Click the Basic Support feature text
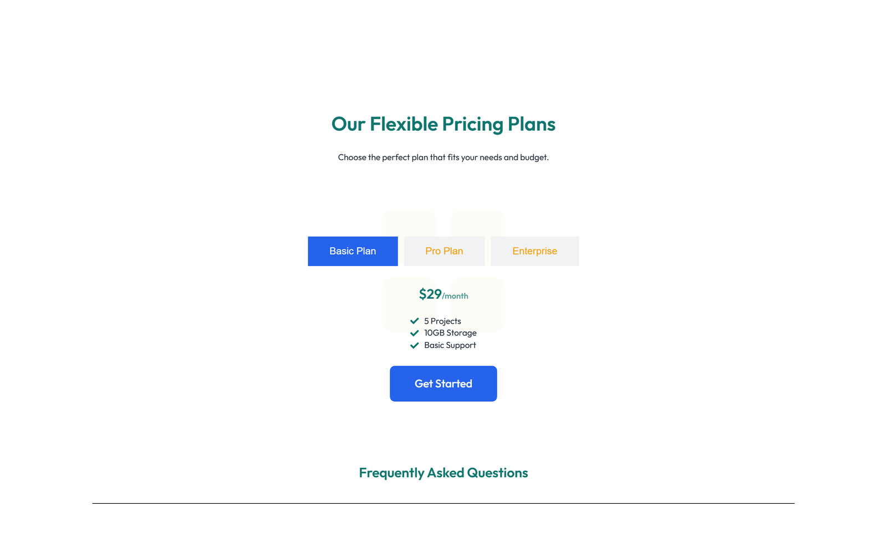This screenshot has height=542, width=887. click(x=450, y=345)
